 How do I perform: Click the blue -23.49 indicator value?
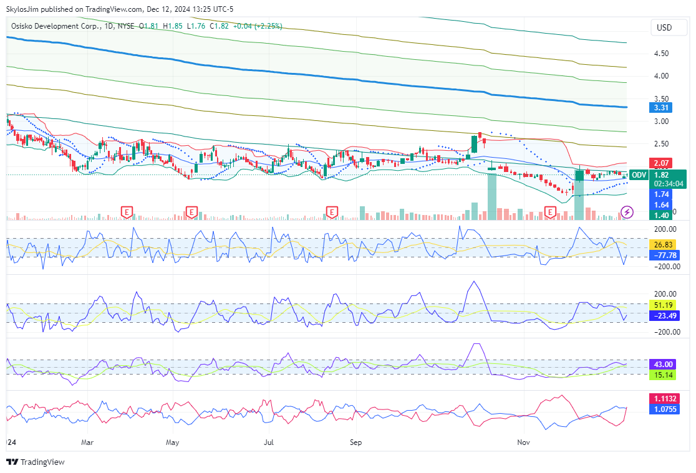pos(665,315)
